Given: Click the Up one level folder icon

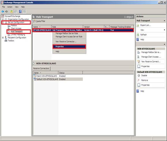Looking at the screenshot, I should (12, 12).
